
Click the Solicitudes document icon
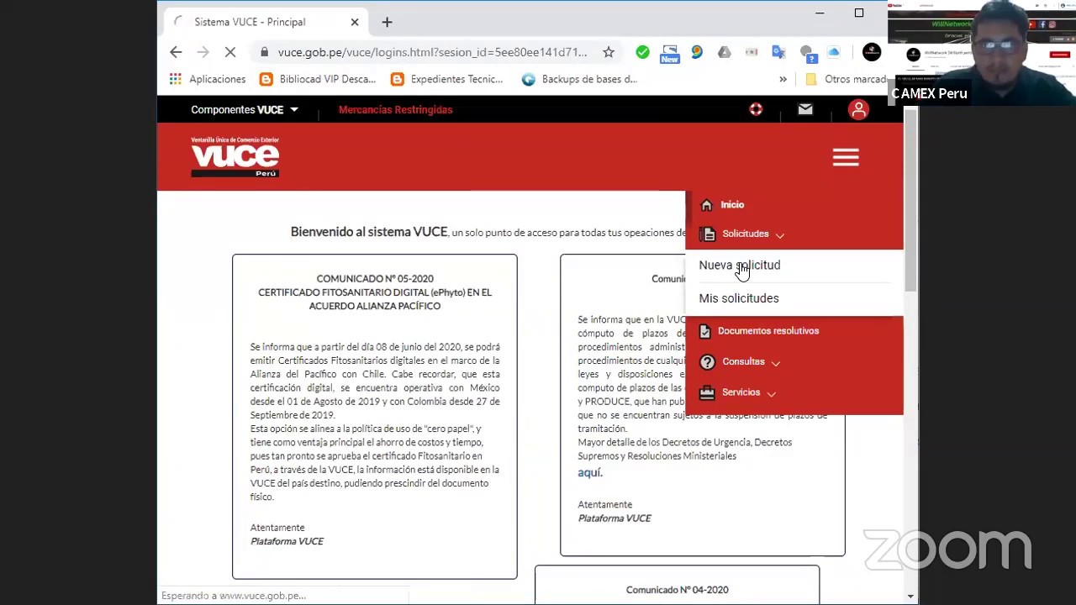point(709,234)
